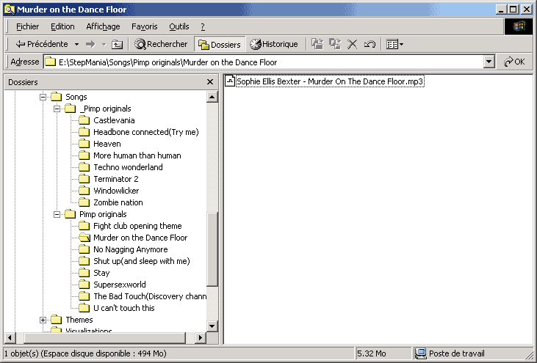Screen dimensions: 537x363
Task: Open the ? help menu
Action: click(203, 26)
